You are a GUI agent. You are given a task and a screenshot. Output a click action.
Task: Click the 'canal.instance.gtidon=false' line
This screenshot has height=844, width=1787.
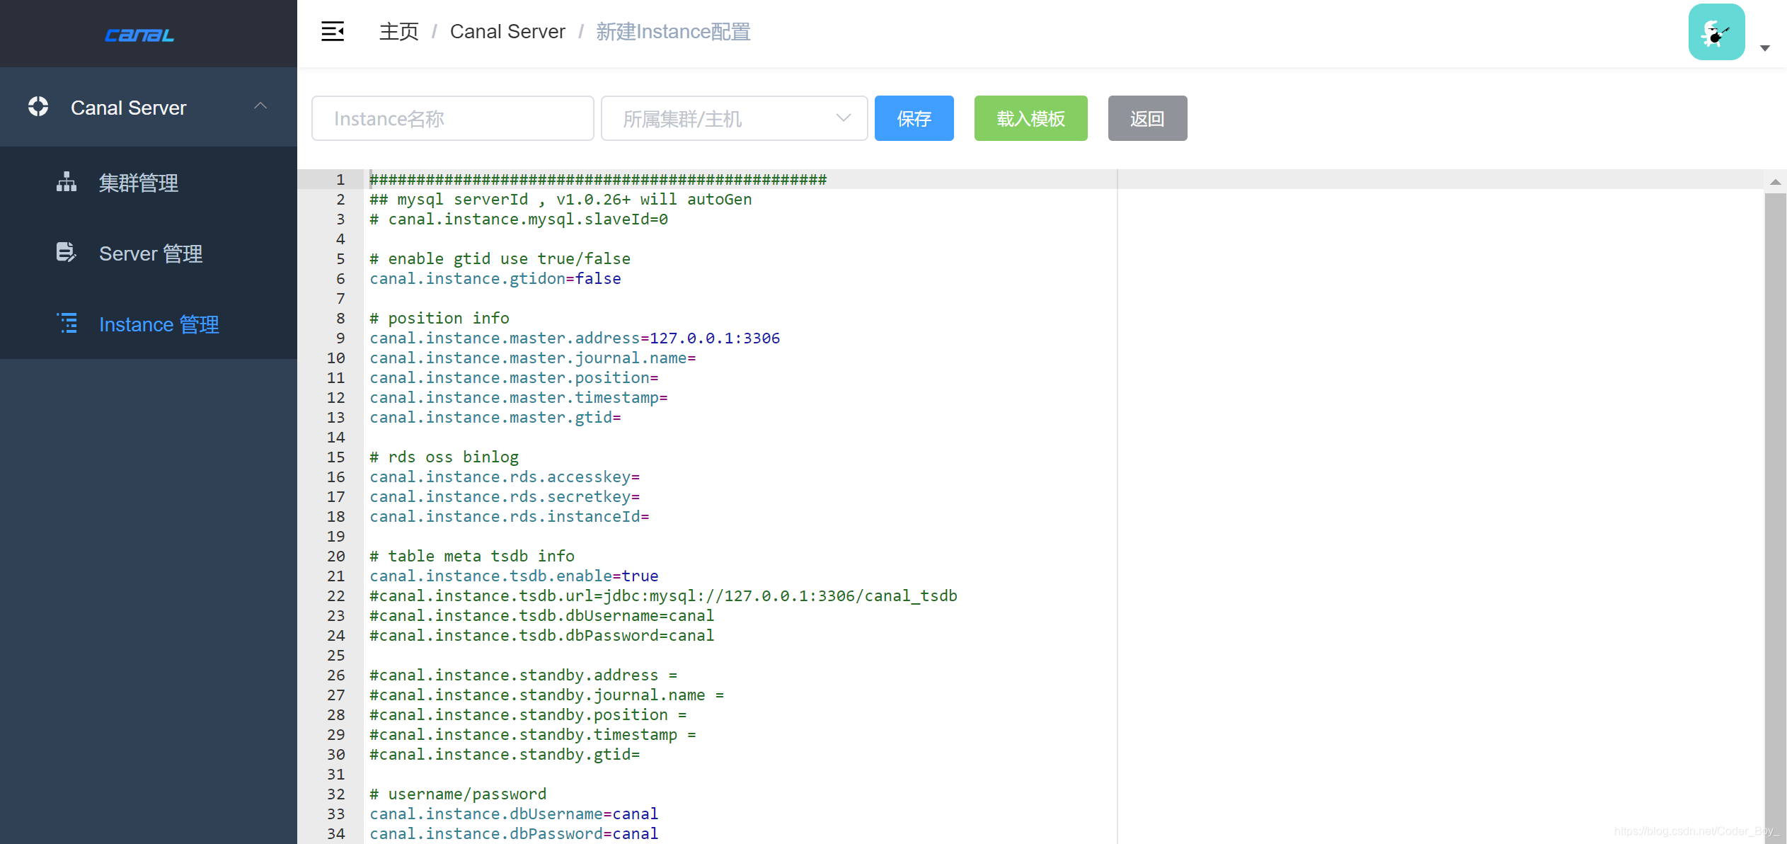pyautogui.click(x=495, y=278)
